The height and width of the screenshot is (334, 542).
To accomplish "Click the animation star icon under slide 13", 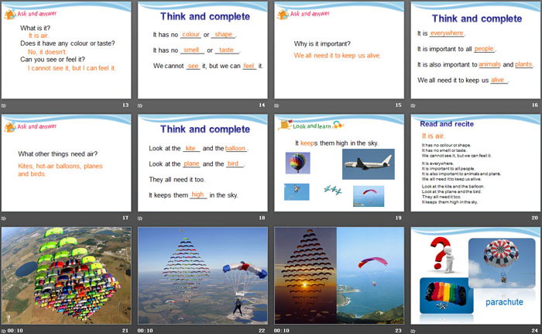I will 3,105.
